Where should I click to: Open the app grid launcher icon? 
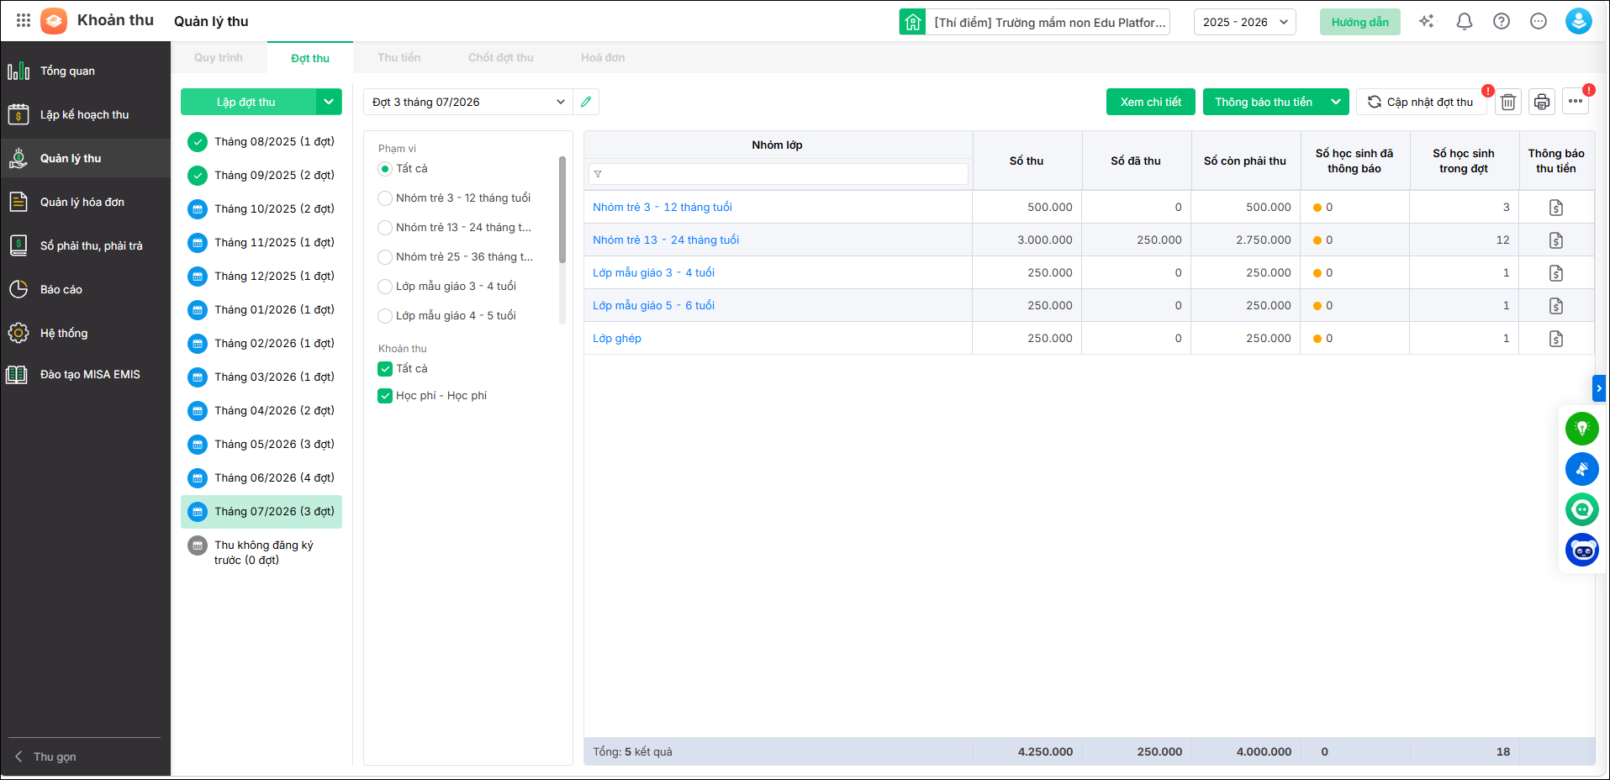24,20
